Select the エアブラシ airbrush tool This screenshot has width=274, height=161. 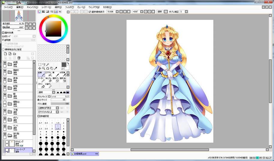pyautogui.click(x=49, y=74)
